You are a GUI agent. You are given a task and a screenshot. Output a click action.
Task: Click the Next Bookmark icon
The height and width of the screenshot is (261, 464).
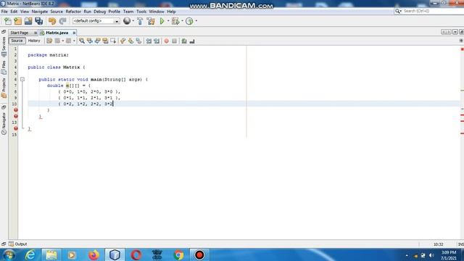coord(130,41)
